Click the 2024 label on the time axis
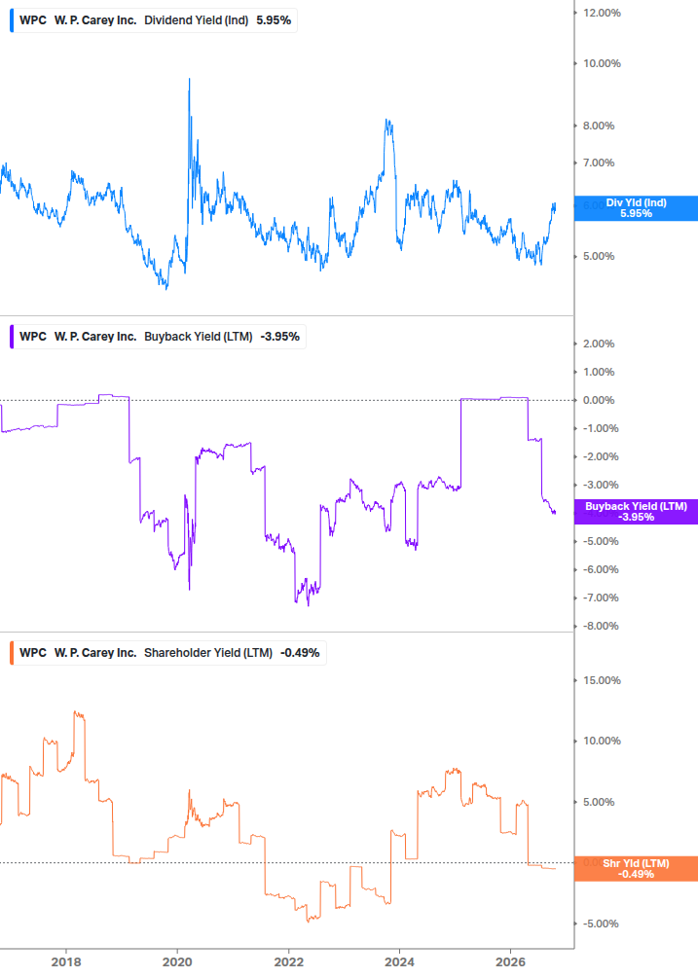The image size is (698, 978). point(399,962)
